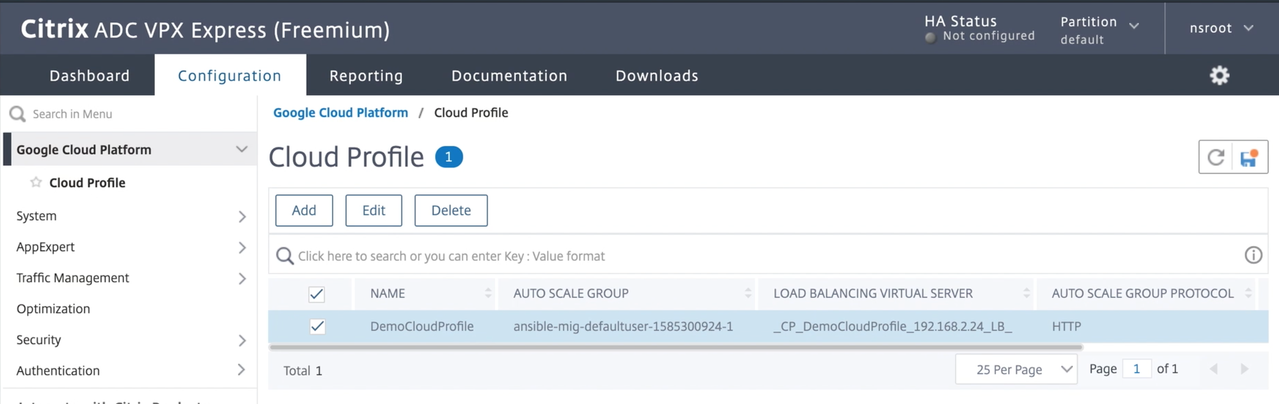
Task: Click the horizontal table scrollbar
Action: [676, 347]
